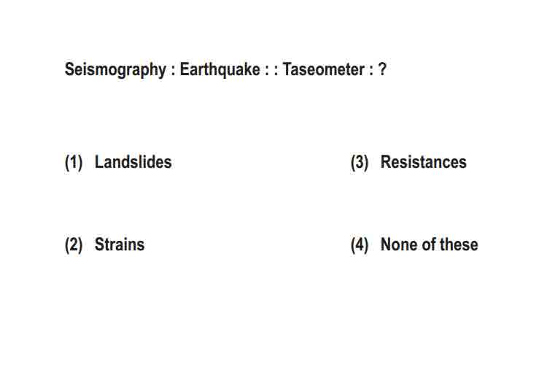Click the word Taseometer in question
The image size is (547, 365).
click(323, 69)
